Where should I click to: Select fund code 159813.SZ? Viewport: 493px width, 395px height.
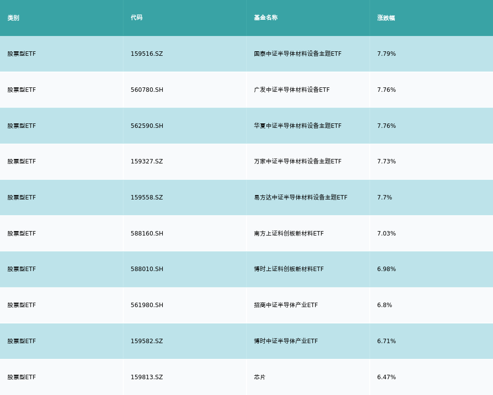(147, 377)
